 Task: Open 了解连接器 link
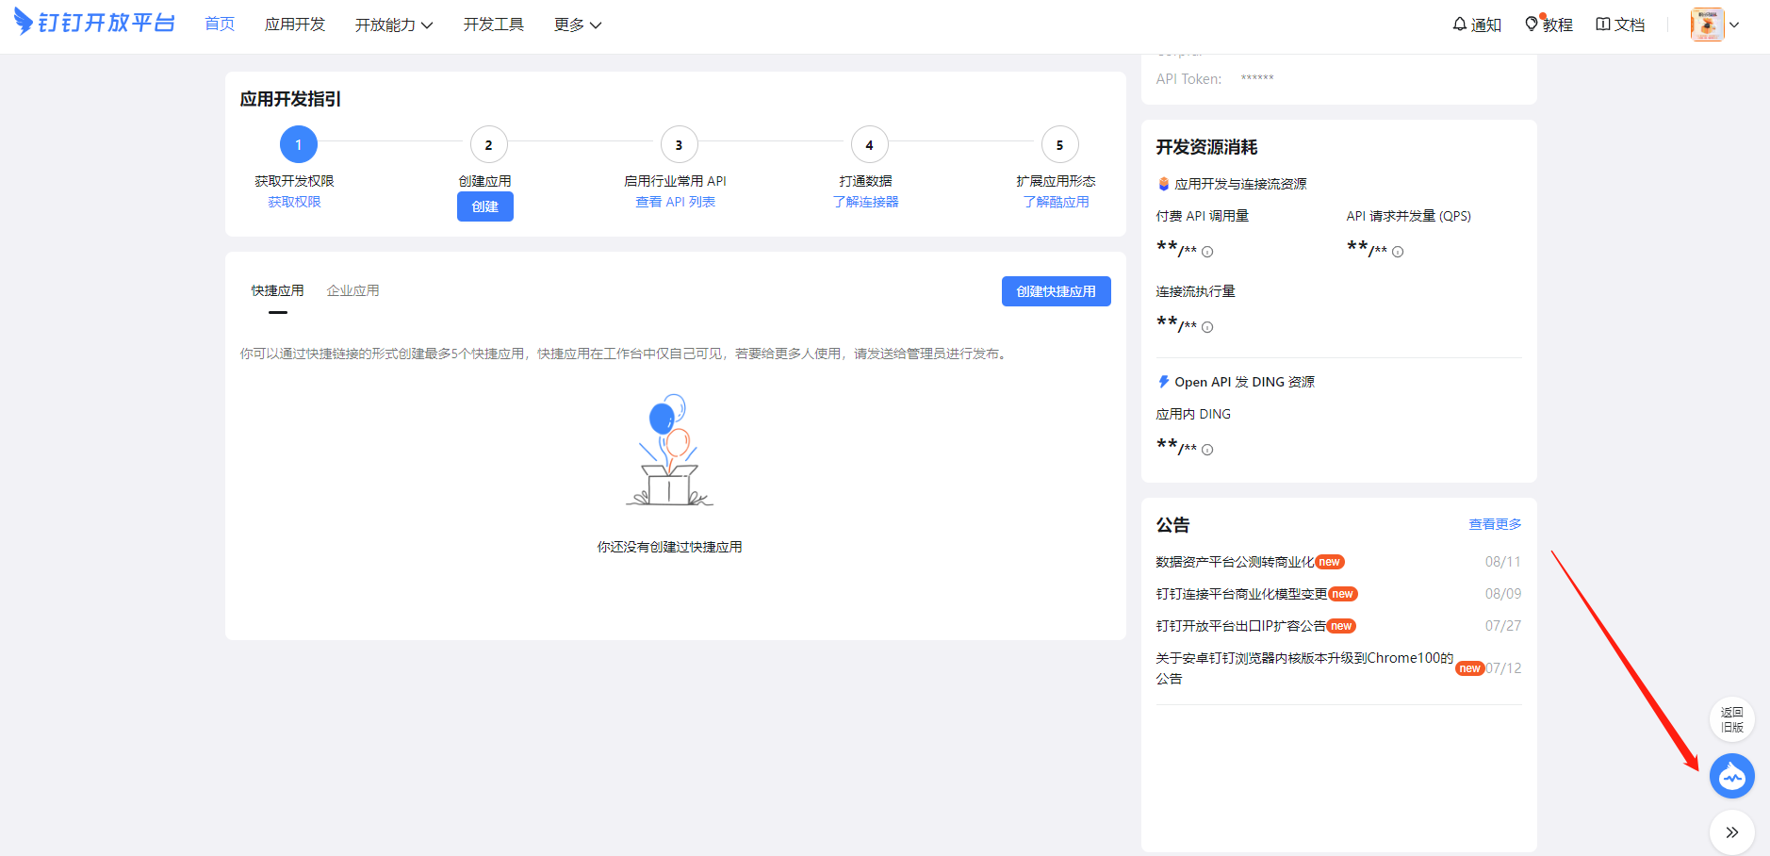pyautogui.click(x=865, y=202)
